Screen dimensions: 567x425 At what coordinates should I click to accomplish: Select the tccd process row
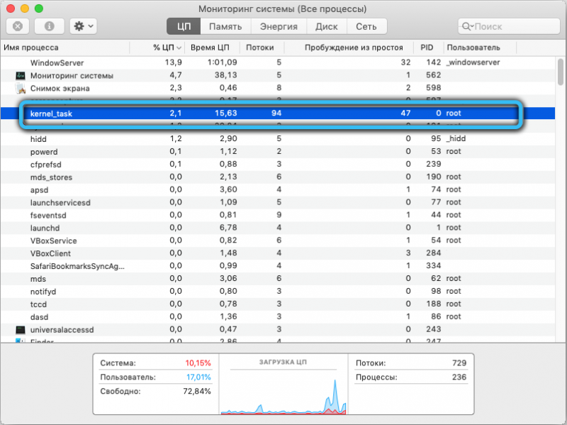pos(278,304)
